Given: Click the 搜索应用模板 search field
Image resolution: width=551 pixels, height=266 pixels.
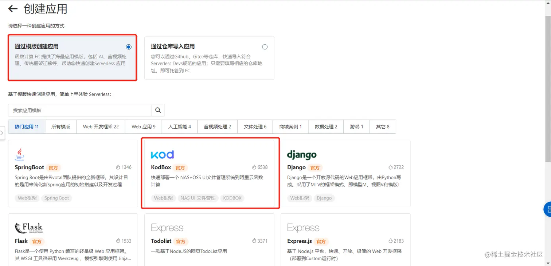Looking at the screenshot, I should click(80, 110).
